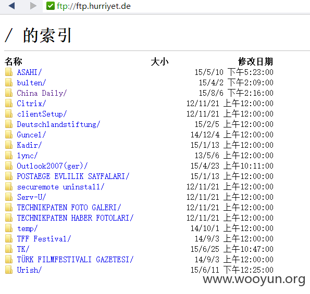Open the TÜRK FILMFESTIVALI GAZETESI/ link

(x=75, y=259)
